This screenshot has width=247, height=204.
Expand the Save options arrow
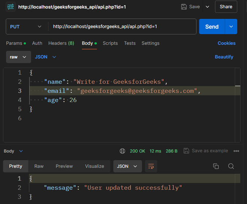208,7
